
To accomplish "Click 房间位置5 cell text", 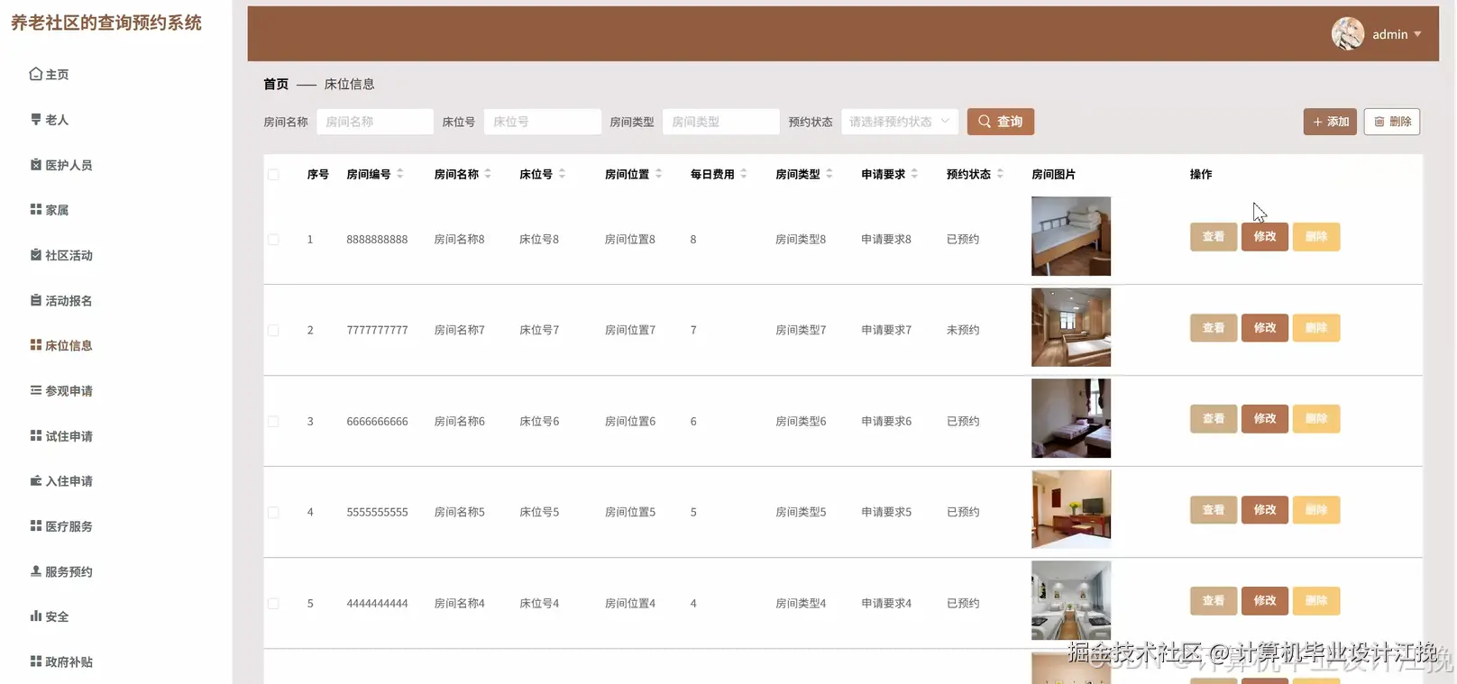I will pyautogui.click(x=630, y=513).
